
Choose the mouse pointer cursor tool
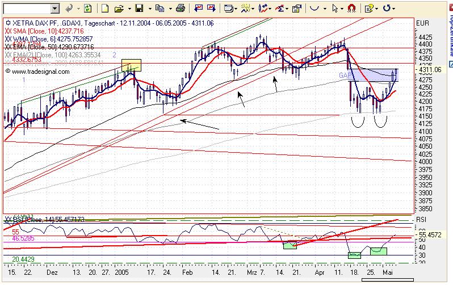(335, 9)
